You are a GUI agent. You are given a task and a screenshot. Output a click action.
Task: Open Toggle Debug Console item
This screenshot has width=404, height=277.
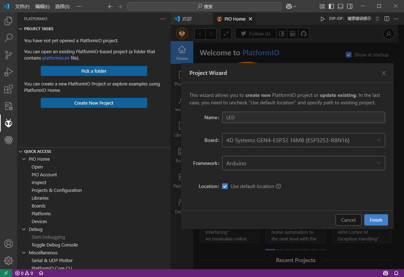(x=55, y=245)
